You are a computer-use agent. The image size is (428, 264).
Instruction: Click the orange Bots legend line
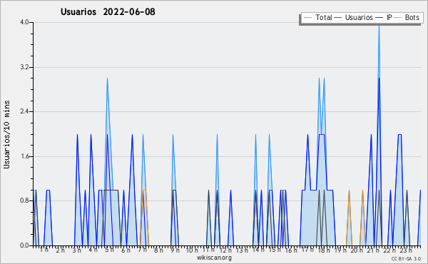[x=398, y=17]
